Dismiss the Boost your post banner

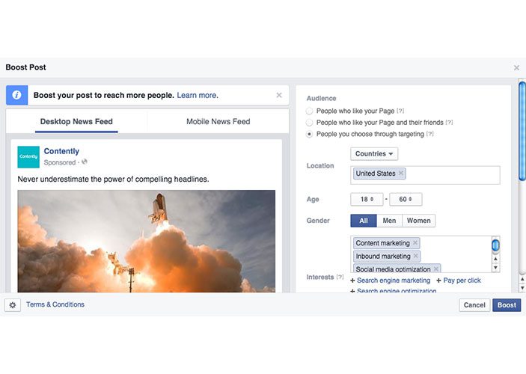(x=279, y=95)
